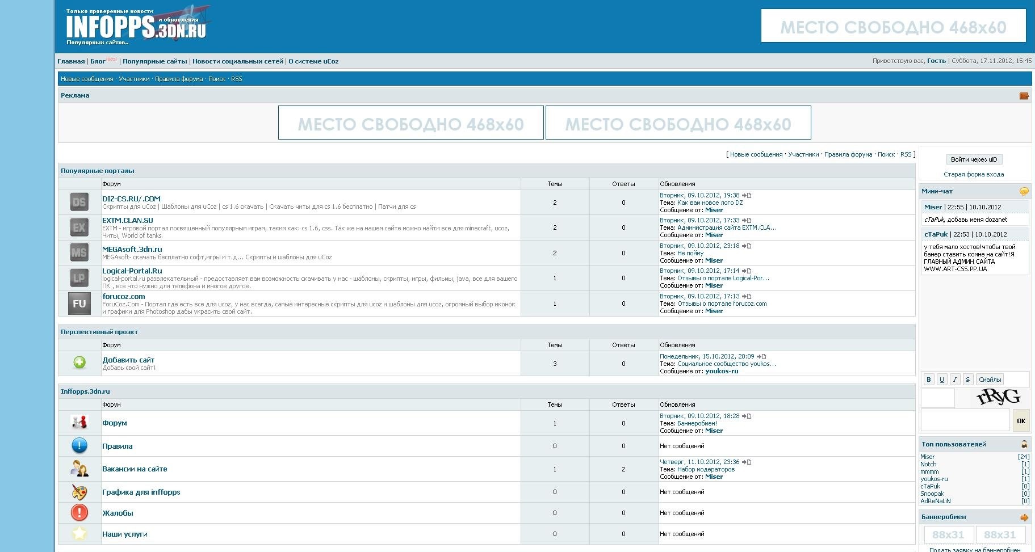Click the green plus icon for Добавить сайт
This screenshot has width=1035, height=552.
(79, 363)
